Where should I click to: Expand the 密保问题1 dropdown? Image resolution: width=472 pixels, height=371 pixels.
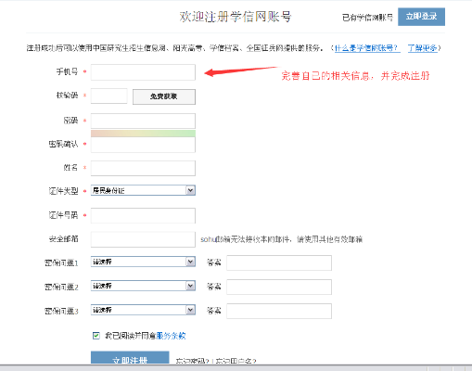(x=143, y=262)
